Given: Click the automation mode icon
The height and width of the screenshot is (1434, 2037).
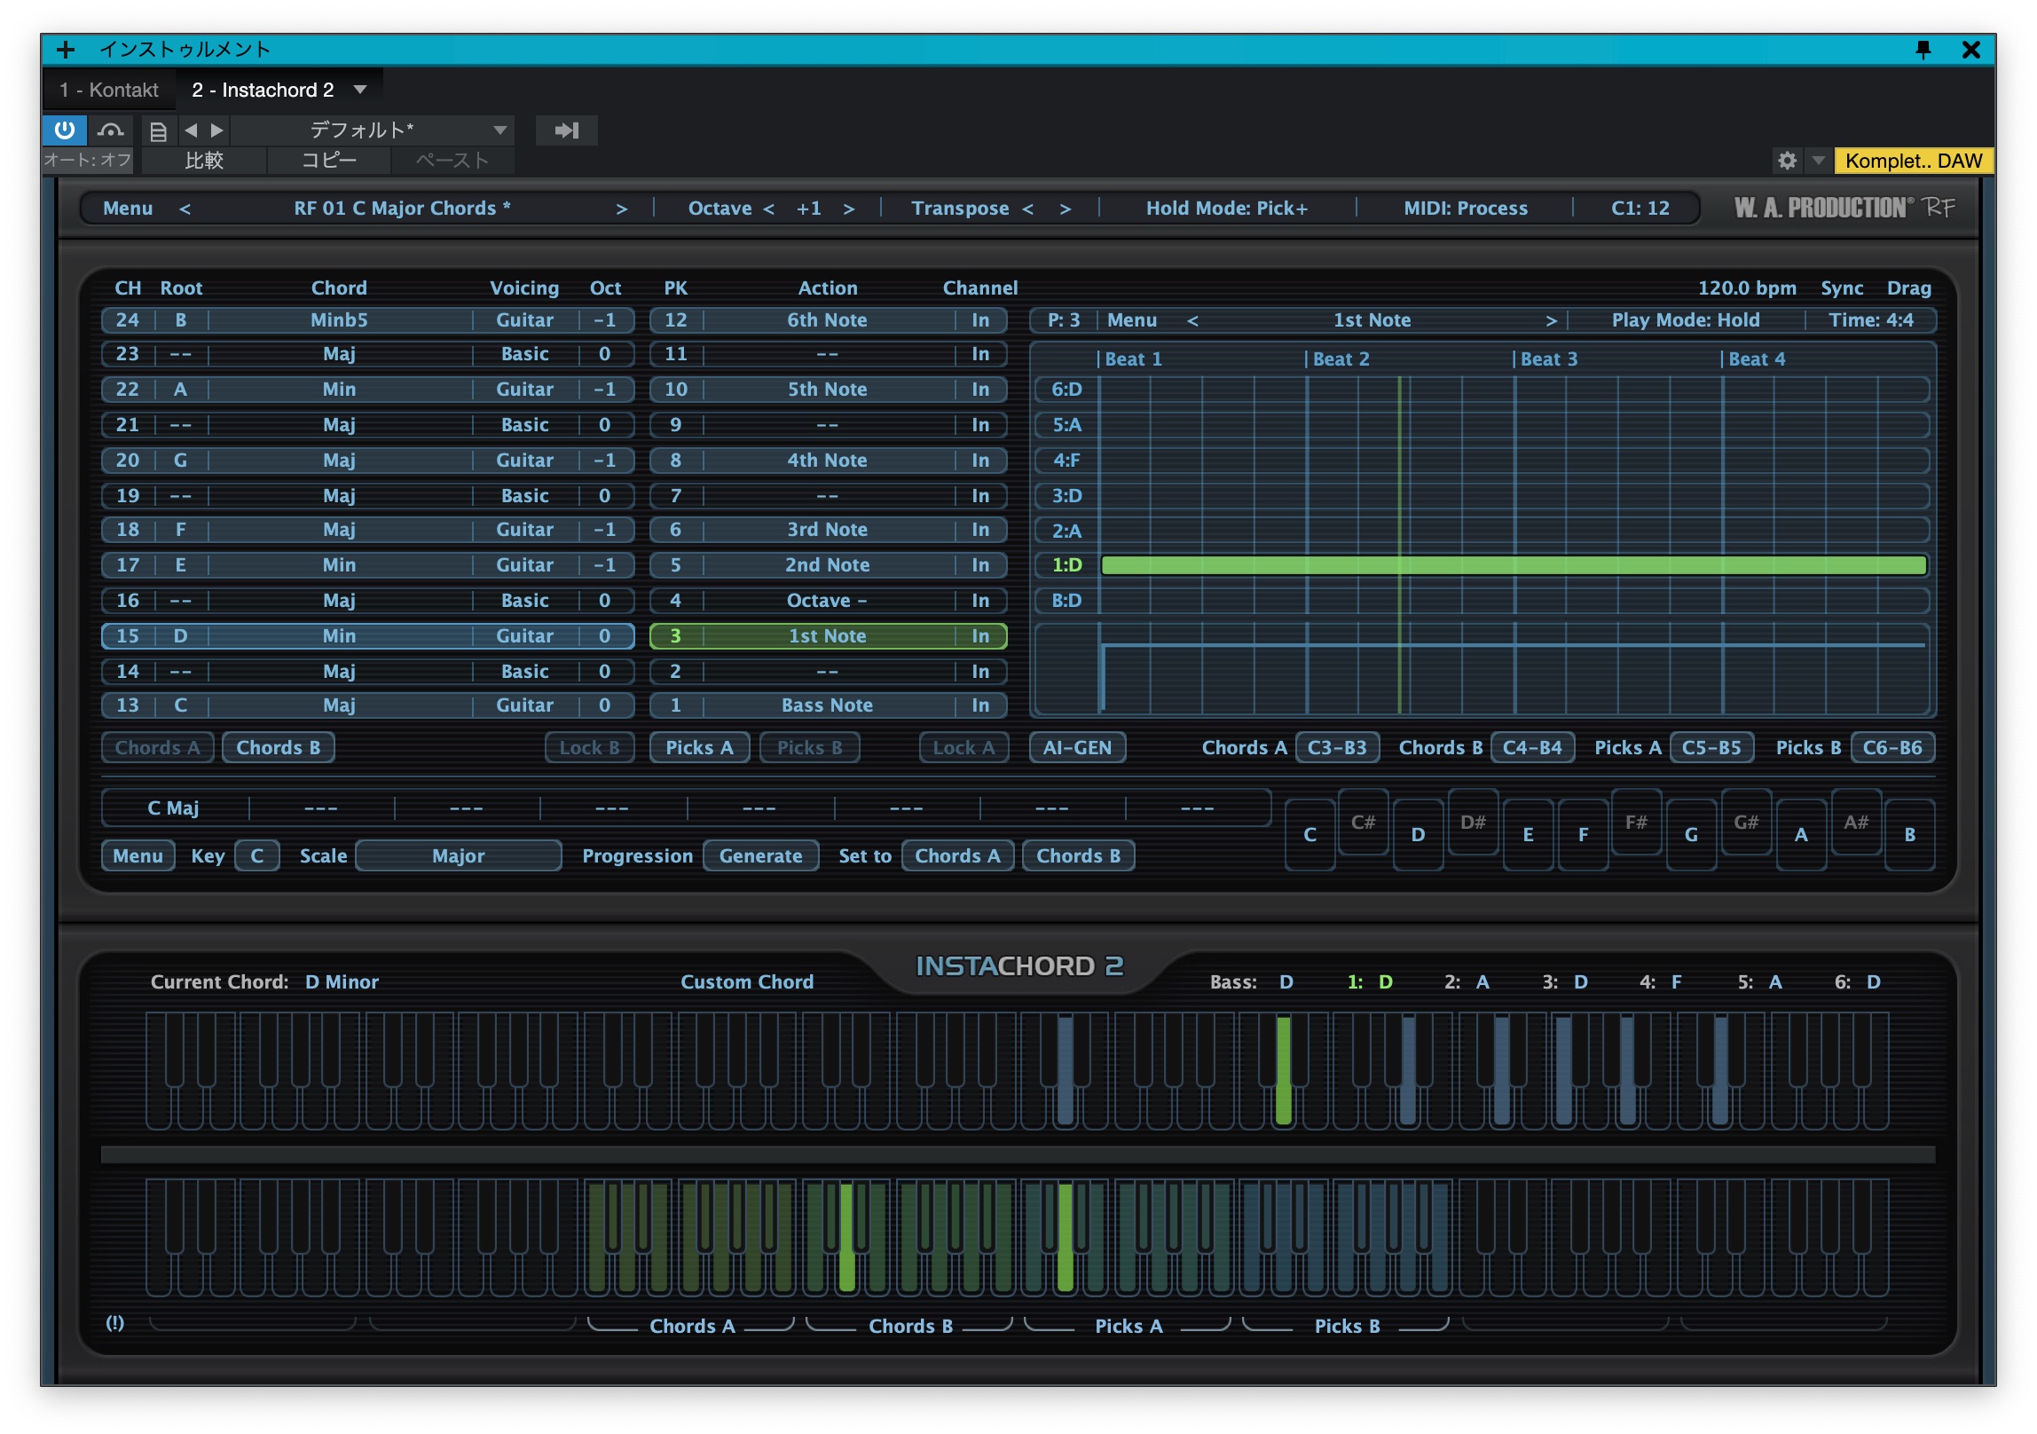Looking at the screenshot, I should coord(110,130).
